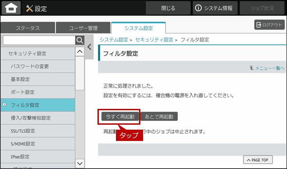287x169 pixels.
Task: Open メニュー一覧へ link
Action: pos(270,68)
